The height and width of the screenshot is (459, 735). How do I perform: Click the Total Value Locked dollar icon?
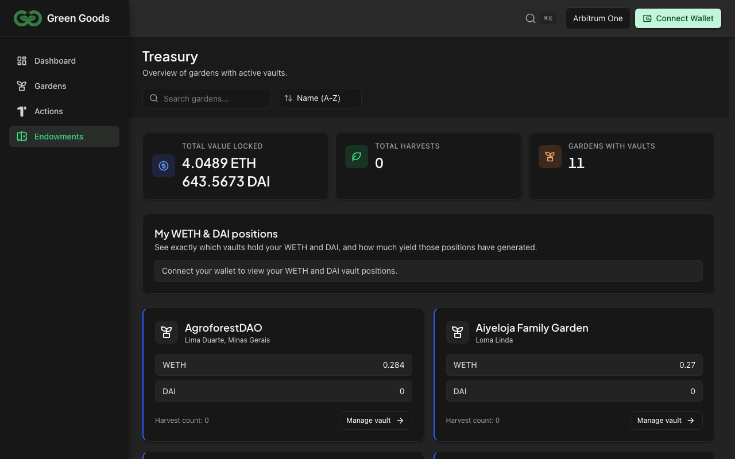[x=164, y=166]
